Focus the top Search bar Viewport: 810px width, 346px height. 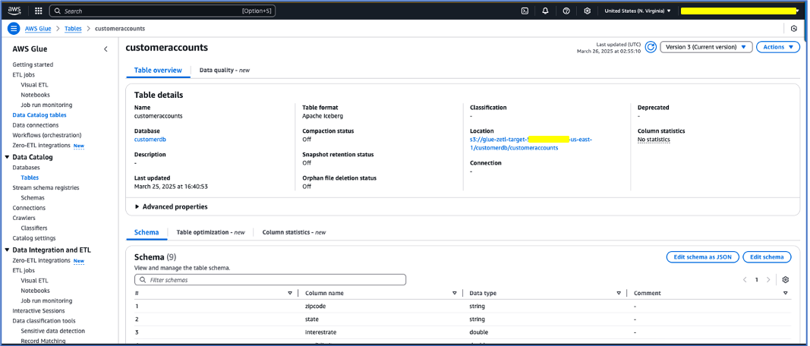point(162,11)
